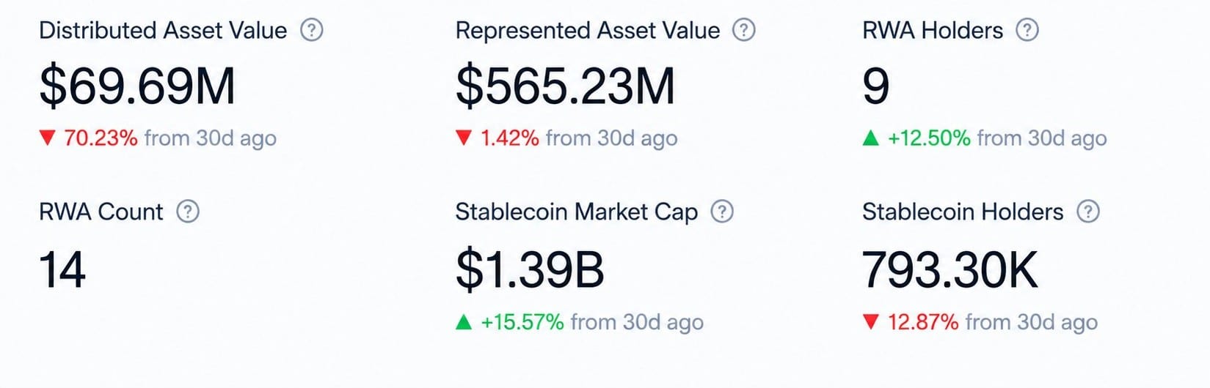1210x388 pixels.
Task: Click the RWA Holders value 9
Action: point(876,86)
